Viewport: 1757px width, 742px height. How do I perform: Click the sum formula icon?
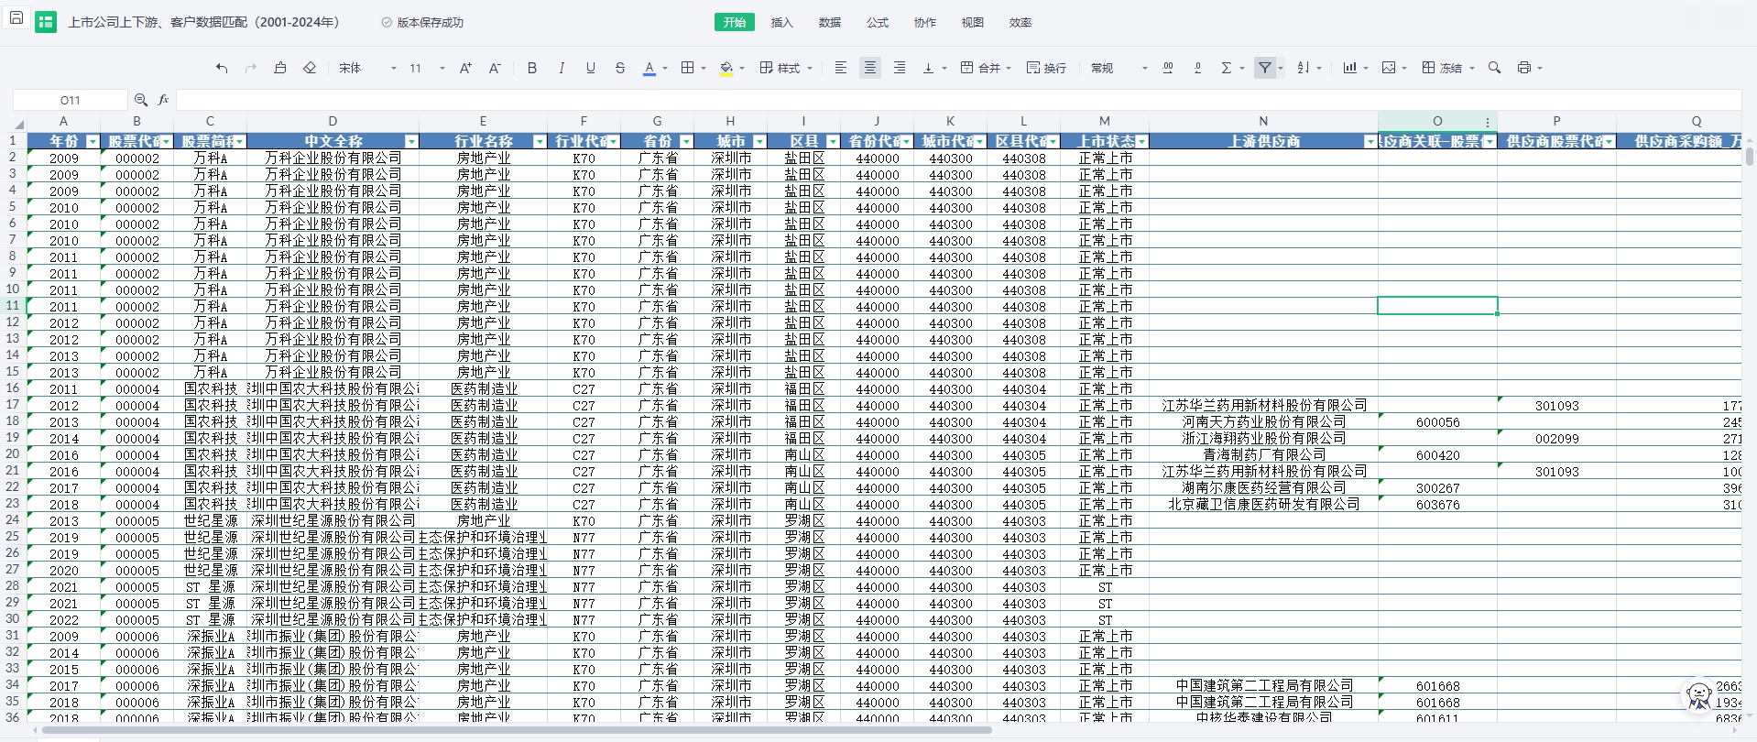pyautogui.click(x=1227, y=68)
